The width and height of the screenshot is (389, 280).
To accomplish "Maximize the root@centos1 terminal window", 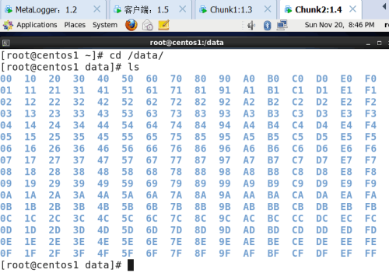I will tap(379, 43).
